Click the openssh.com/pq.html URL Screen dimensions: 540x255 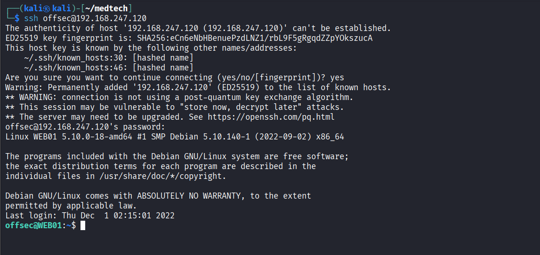tap(271, 117)
